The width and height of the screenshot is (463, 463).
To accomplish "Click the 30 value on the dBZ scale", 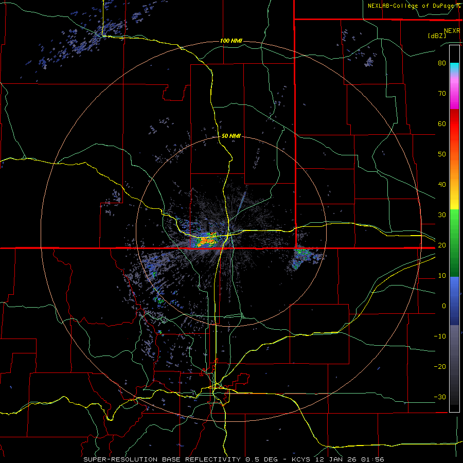I will tap(442, 215).
